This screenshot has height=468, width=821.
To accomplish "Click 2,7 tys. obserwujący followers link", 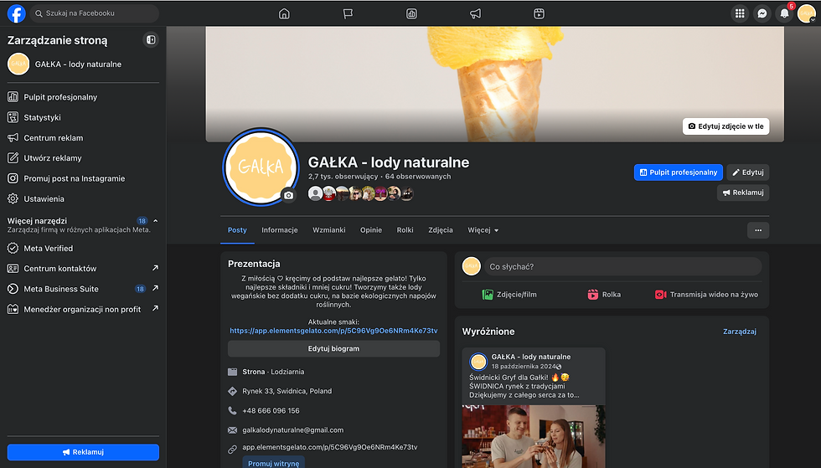I will pyautogui.click(x=343, y=177).
